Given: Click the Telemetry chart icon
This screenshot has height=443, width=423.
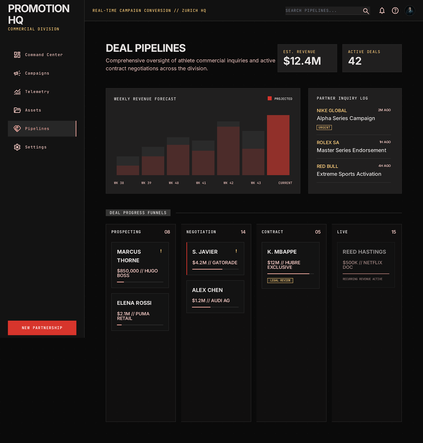Looking at the screenshot, I should pos(17,92).
